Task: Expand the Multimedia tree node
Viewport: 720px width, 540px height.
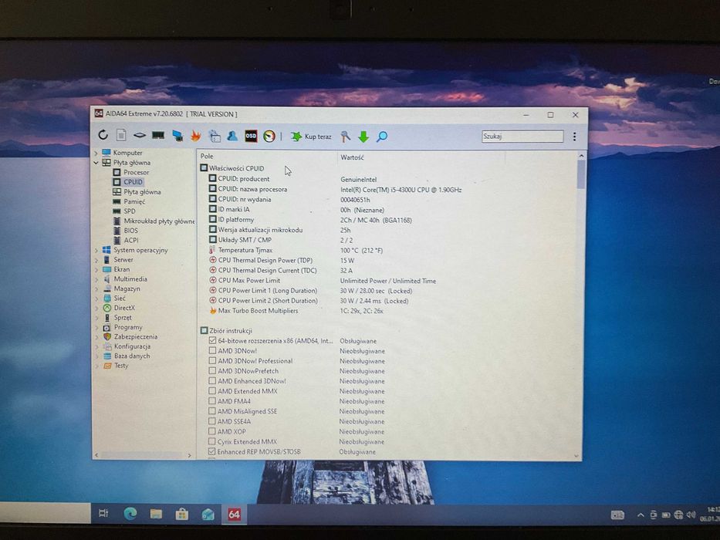Action: click(x=96, y=279)
